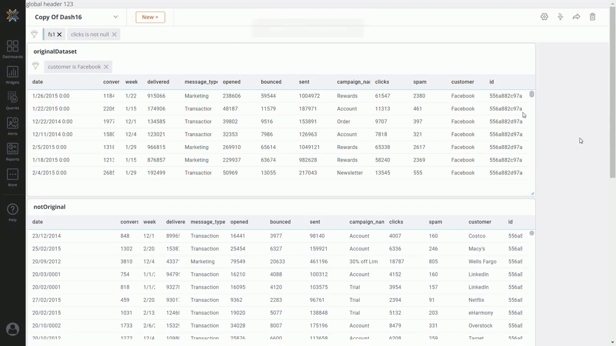Open the user profile avatar
Image resolution: width=616 pixels, height=346 pixels.
pyautogui.click(x=13, y=329)
